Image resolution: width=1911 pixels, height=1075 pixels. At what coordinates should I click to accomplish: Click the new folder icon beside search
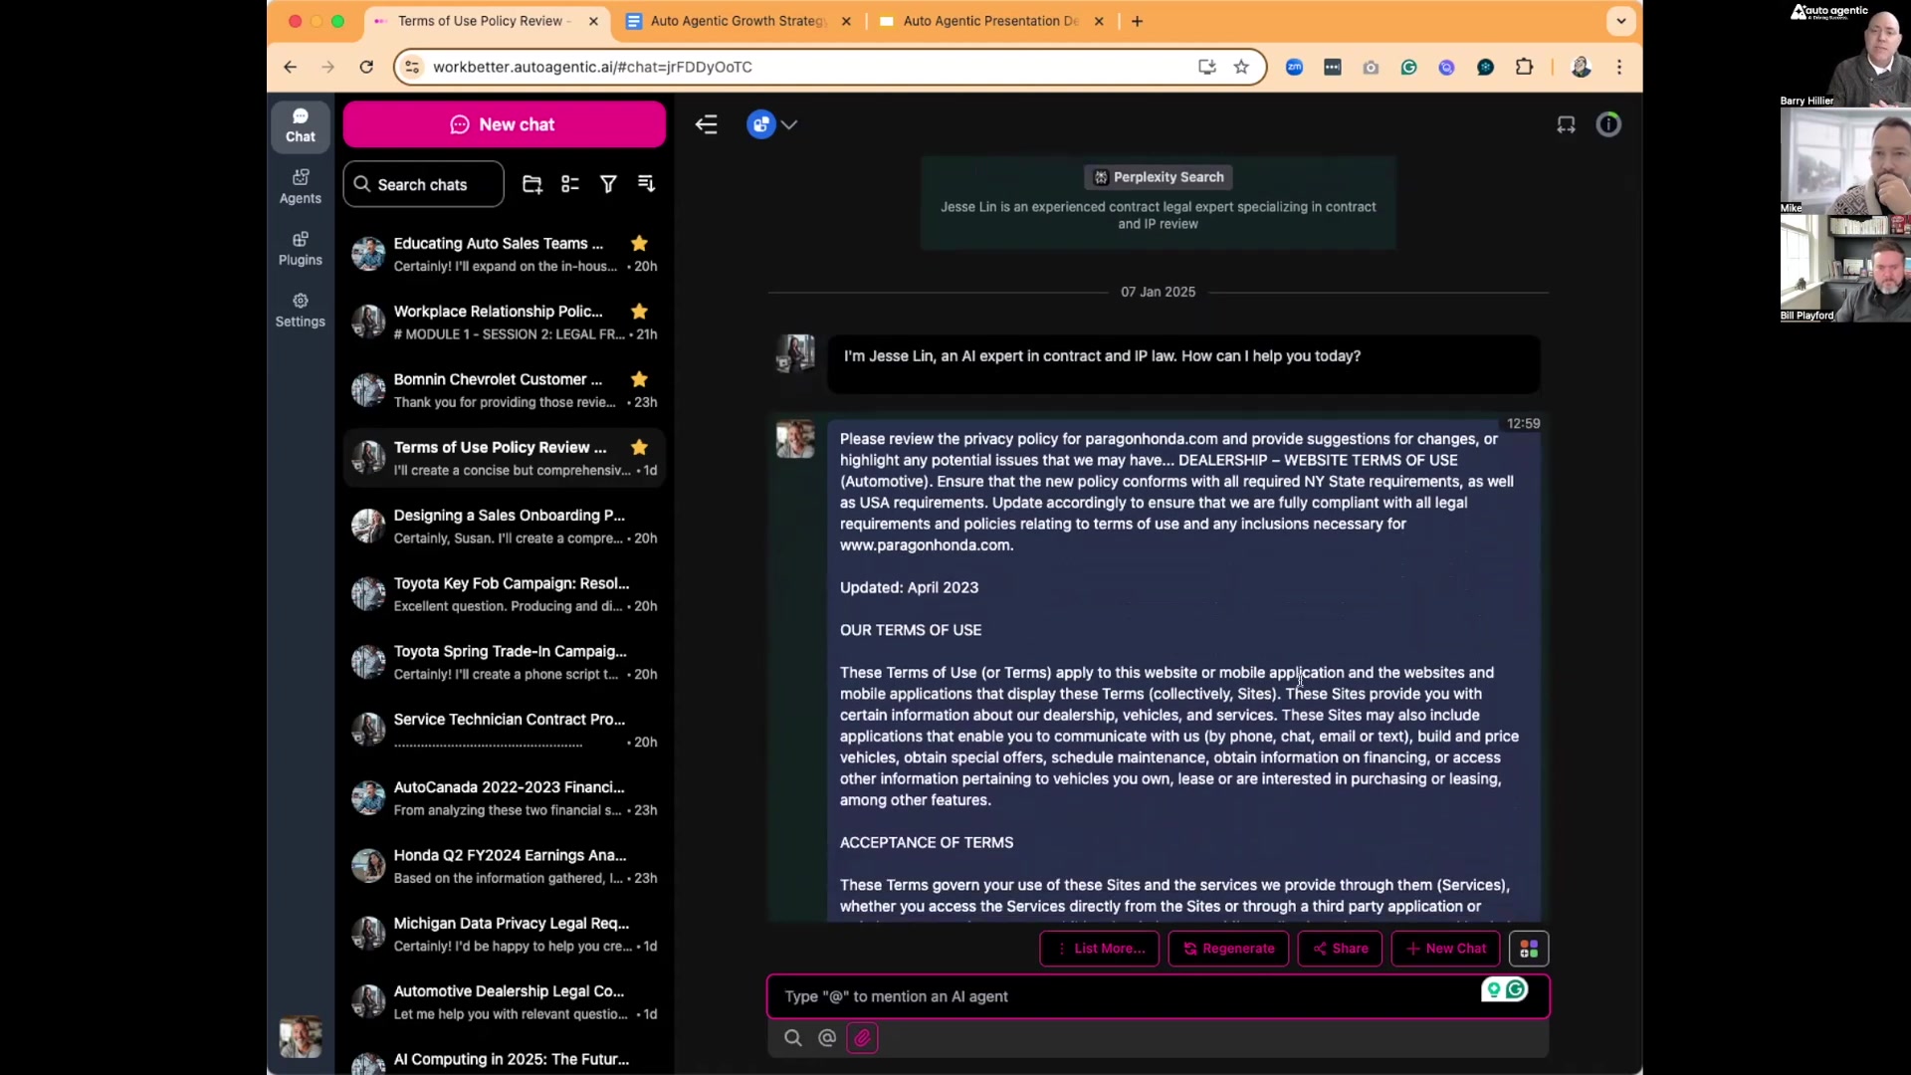pos(531,184)
